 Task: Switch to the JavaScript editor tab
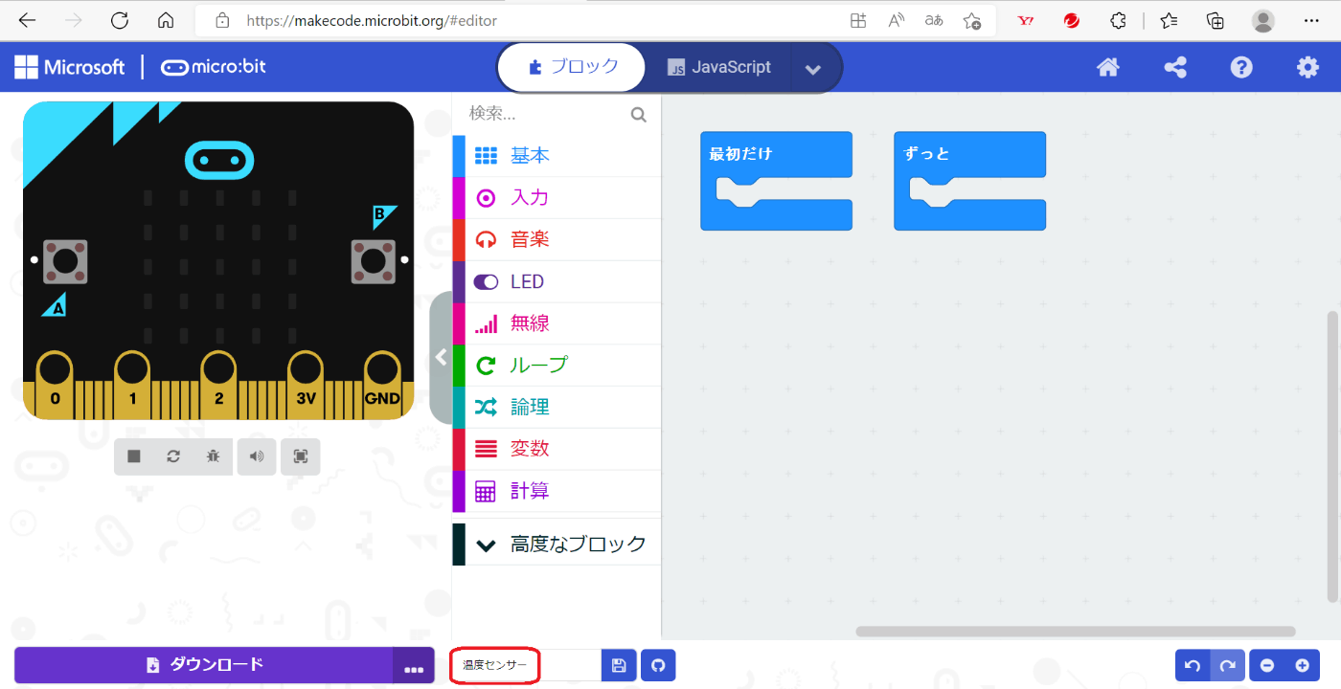[719, 67]
